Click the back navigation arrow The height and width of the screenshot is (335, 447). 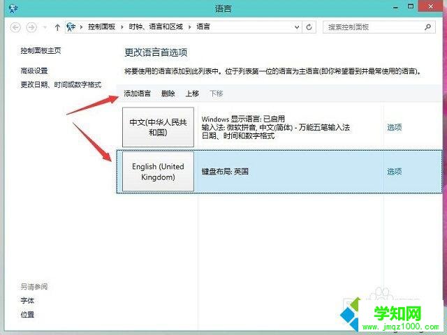tap(15, 27)
